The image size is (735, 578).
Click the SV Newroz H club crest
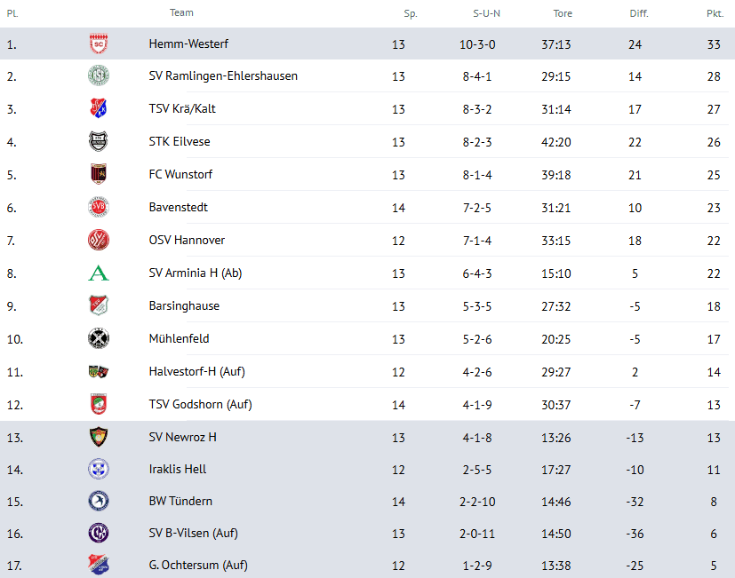pyautogui.click(x=99, y=437)
